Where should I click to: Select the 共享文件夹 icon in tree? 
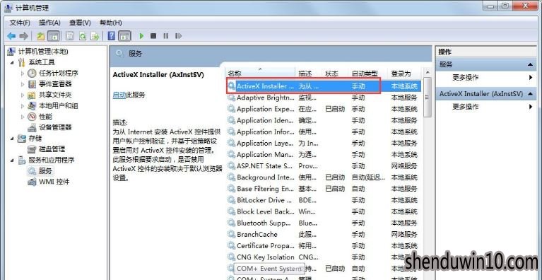coord(32,95)
